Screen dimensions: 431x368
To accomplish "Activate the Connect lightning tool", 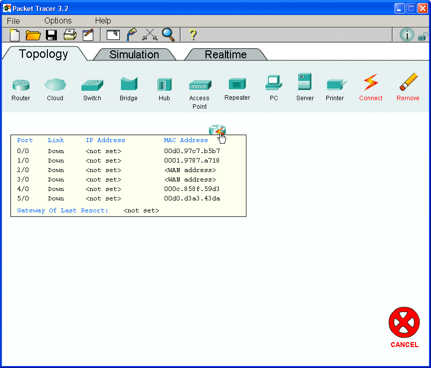I will pyautogui.click(x=371, y=87).
